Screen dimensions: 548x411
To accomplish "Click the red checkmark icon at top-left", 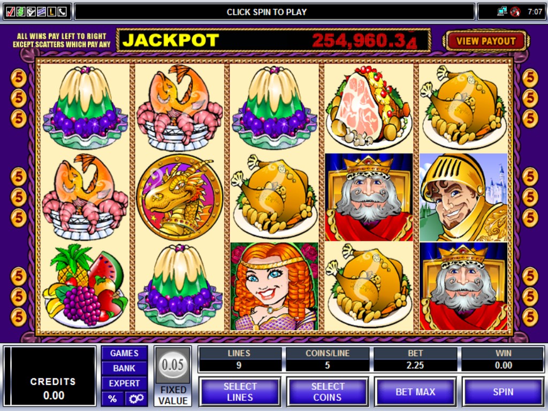I will (10, 12).
